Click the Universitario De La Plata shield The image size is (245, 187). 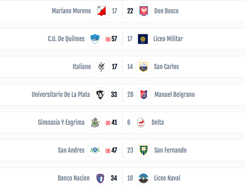tap(100, 95)
